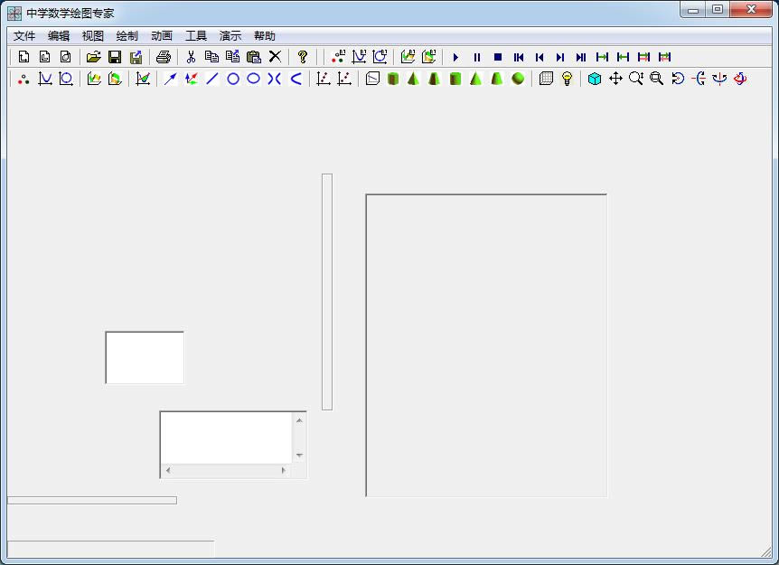
Task: Select the 3D colored vectors tool
Action: pyautogui.click(x=192, y=79)
